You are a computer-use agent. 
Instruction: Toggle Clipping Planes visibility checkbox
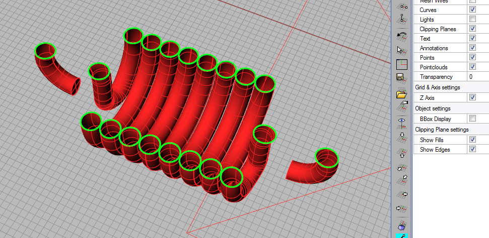coord(472,29)
